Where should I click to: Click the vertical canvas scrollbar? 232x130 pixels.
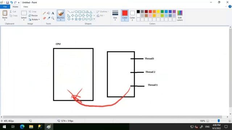point(231,68)
